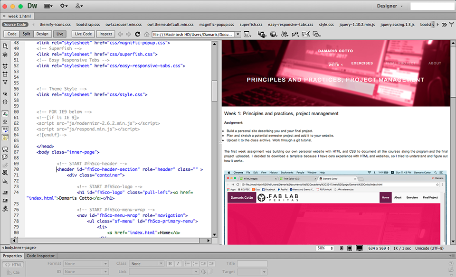Open the Site management dropdown
Image resolution: width=456 pixels, height=277 pixels.
click(x=79, y=6)
